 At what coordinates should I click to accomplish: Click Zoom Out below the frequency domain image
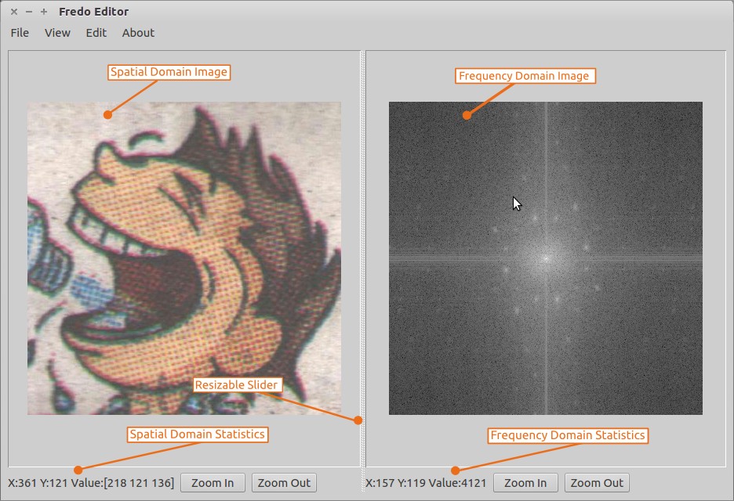point(597,482)
